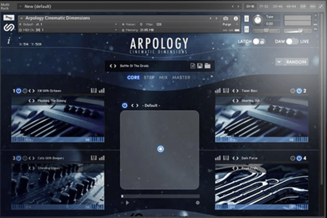
Task: Toggle layer 1 small circle button
Action: [25, 91]
